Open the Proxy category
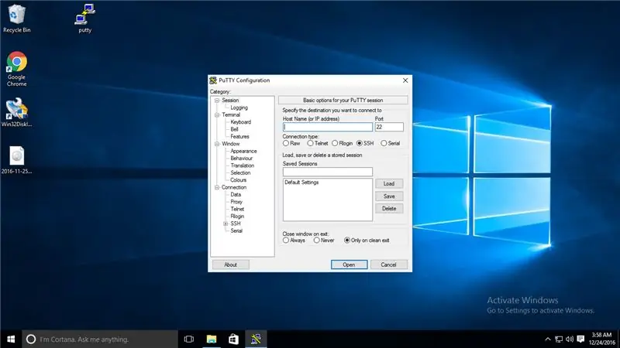 point(236,202)
